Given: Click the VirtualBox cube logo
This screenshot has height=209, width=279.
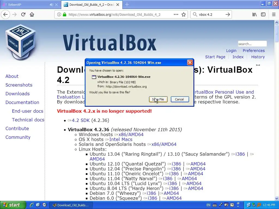Looking at the screenshot, I should pos(20,42).
